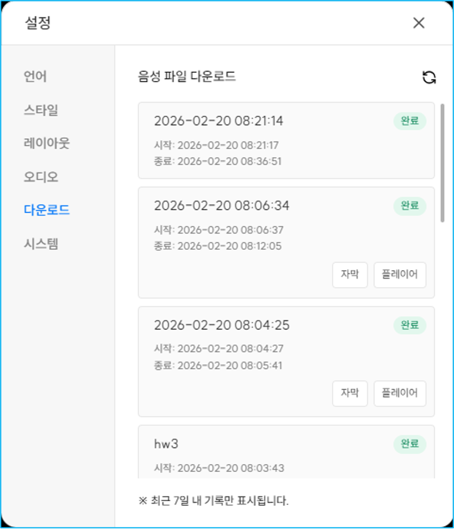Click the 2026-02-20 08:06:34 recording title
The image size is (454, 529).
tap(221, 206)
